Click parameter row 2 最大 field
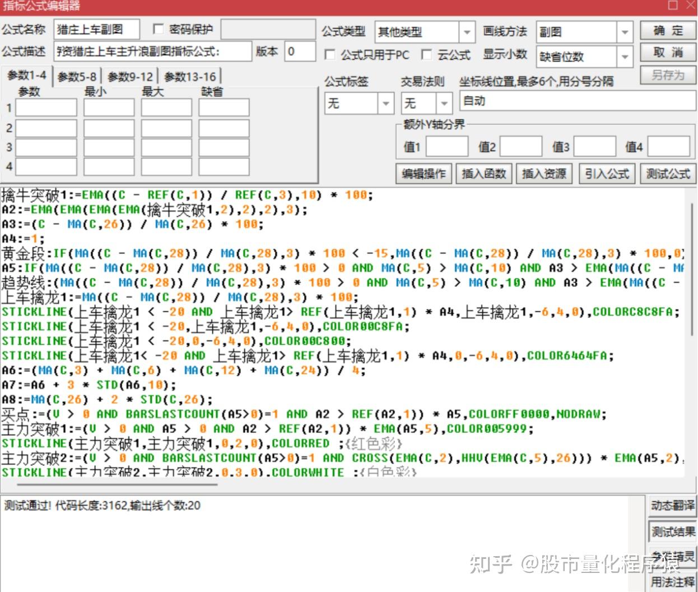This screenshot has width=698, height=592. (x=166, y=128)
